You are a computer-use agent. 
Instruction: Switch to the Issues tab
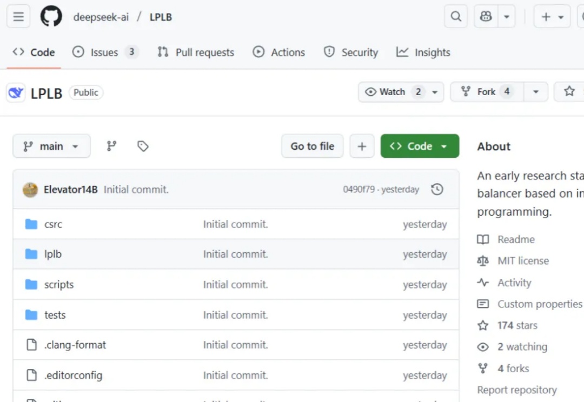[x=104, y=52]
